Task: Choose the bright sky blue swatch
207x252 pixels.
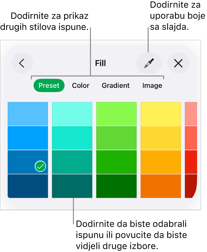Action: click(x=28, y=138)
